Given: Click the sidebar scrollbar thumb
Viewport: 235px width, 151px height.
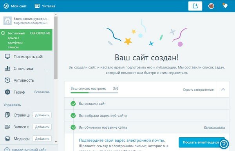Looking at the screenshot, I should click(x=56, y=48).
